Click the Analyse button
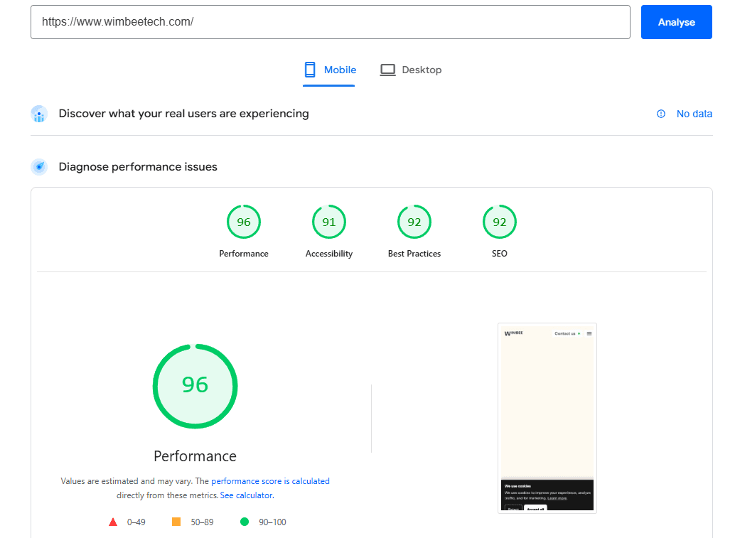This screenshot has width=735, height=538. (676, 21)
